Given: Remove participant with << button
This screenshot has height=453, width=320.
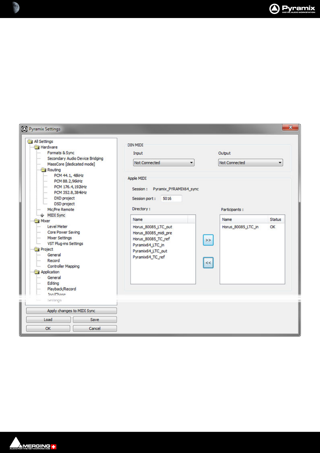Looking at the screenshot, I should coord(208,263).
